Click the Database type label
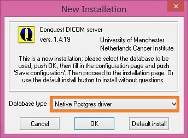Viewport: 188px width, 138px height. [x=28, y=104]
